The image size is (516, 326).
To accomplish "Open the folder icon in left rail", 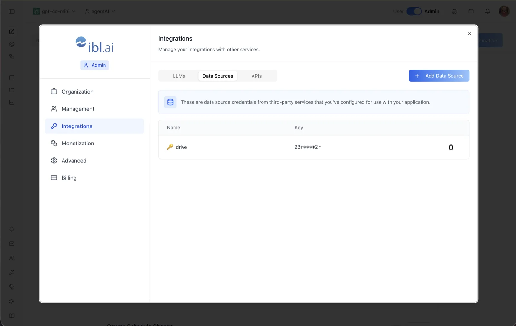I will 12,90.
